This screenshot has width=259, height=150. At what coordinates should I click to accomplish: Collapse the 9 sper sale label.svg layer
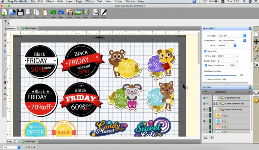point(220,109)
